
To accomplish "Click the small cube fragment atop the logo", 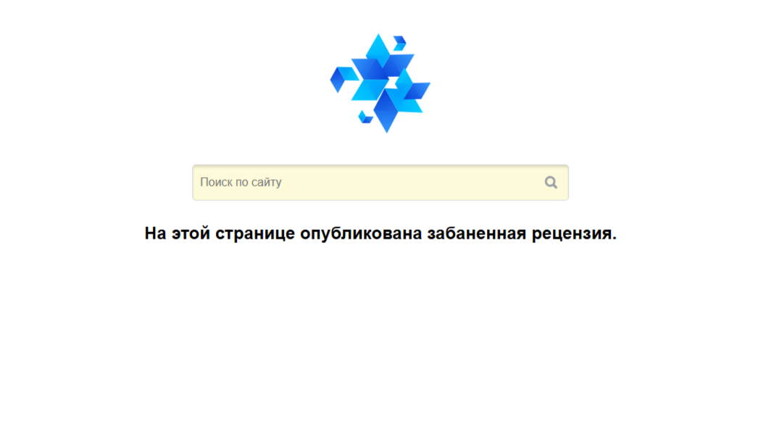I will pos(400,43).
